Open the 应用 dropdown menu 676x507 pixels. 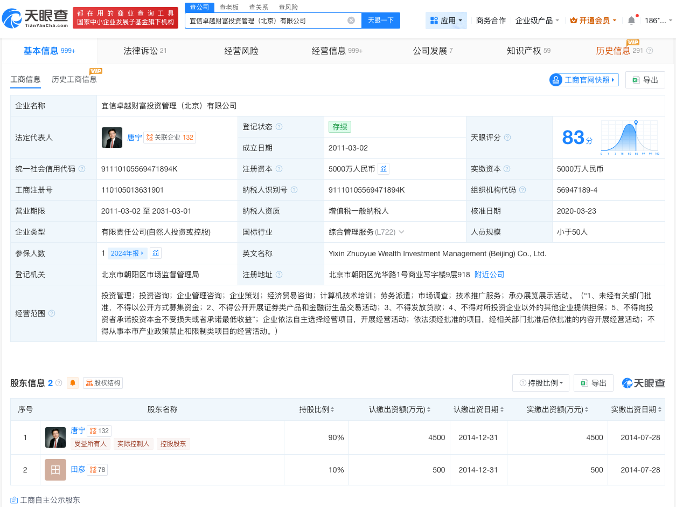click(x=446, y=20)
